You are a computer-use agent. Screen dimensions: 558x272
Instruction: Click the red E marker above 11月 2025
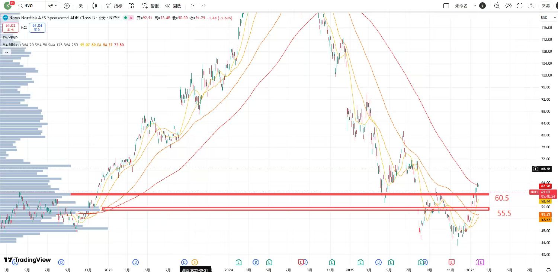pyautogui.click(x=451, y=262)
